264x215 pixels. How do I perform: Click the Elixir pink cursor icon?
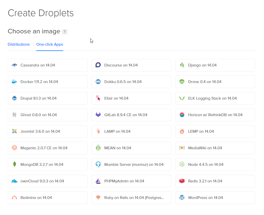point(98,98)
